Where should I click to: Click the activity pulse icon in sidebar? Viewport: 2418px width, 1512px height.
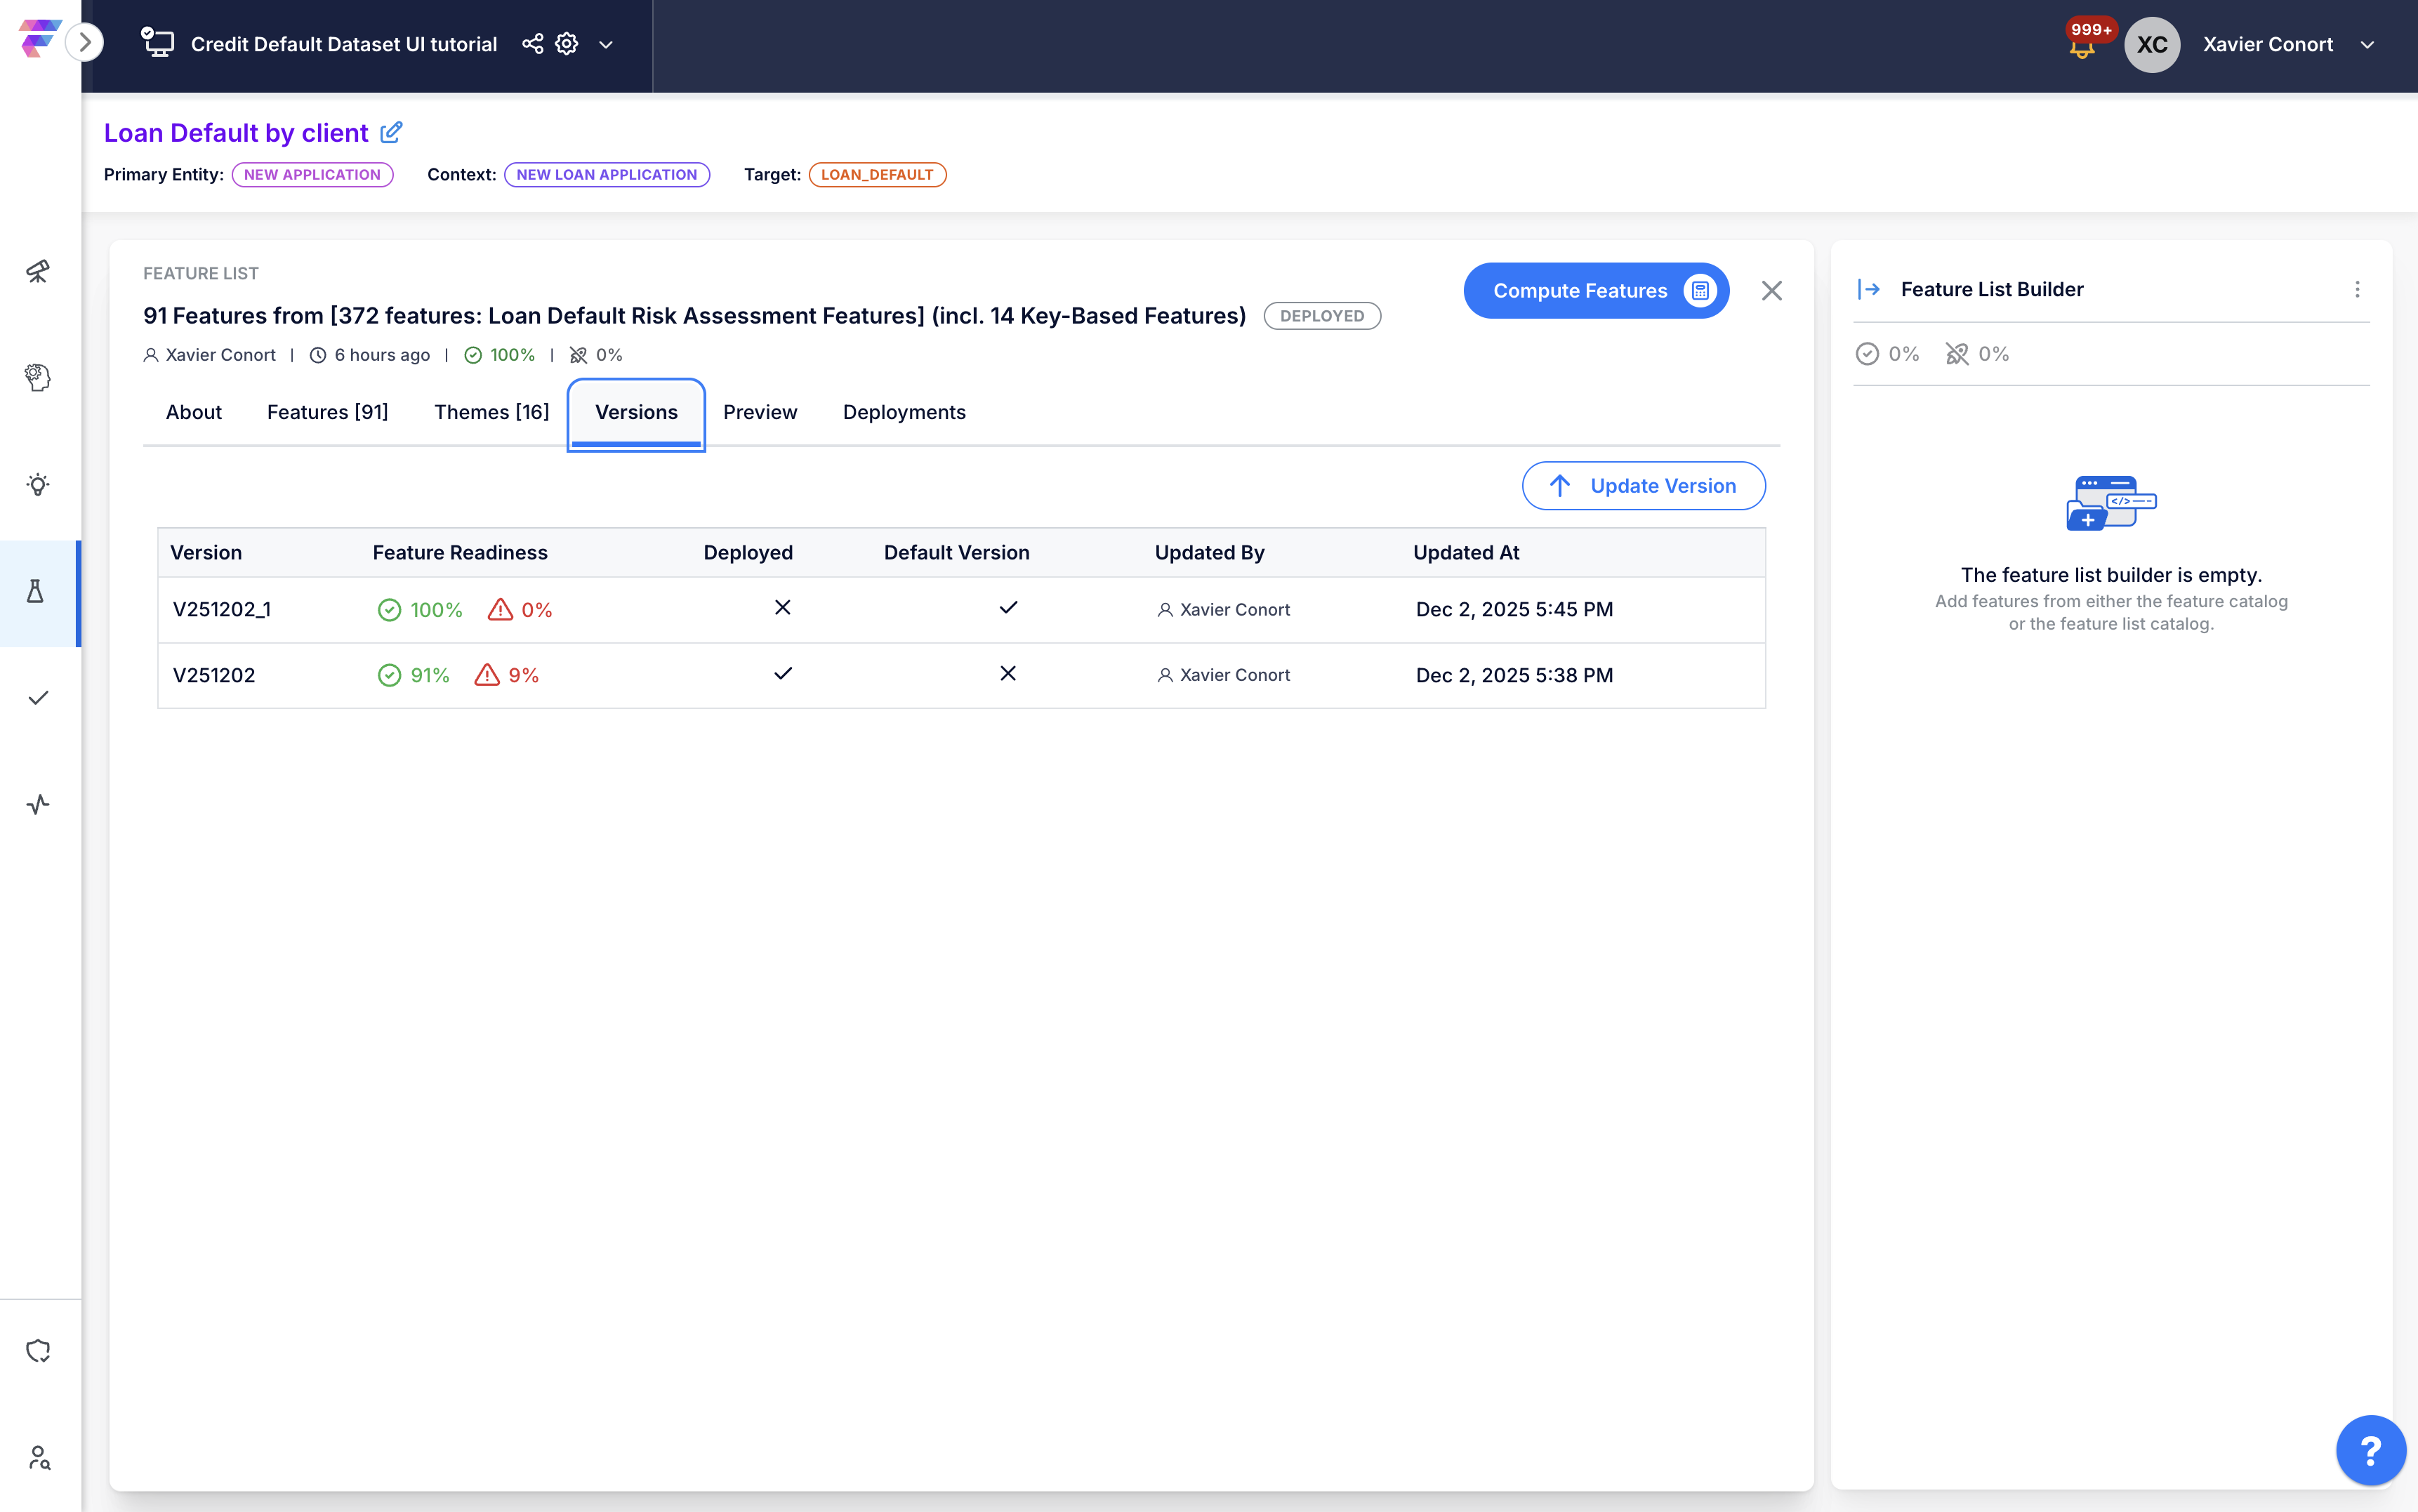tap(38, 804)
